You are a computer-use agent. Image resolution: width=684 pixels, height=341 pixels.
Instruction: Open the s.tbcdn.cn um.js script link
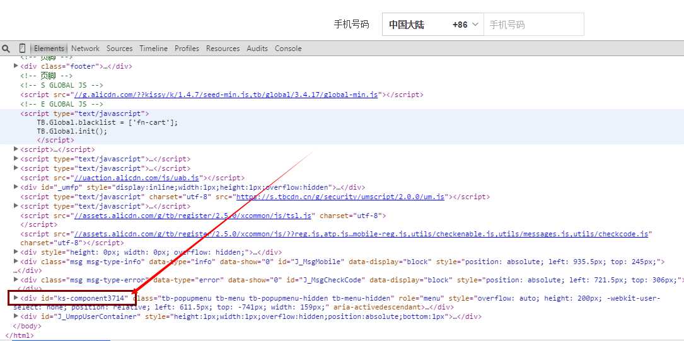(341, 197)
